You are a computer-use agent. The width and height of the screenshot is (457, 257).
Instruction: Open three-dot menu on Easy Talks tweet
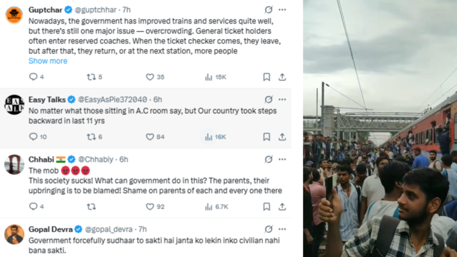[x=282, y=99]
